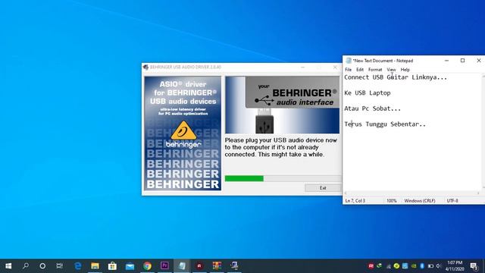This screenshot has width=485, height=273.
Task: Open the WinRAR icon on the taskbar
Action: 217,266
